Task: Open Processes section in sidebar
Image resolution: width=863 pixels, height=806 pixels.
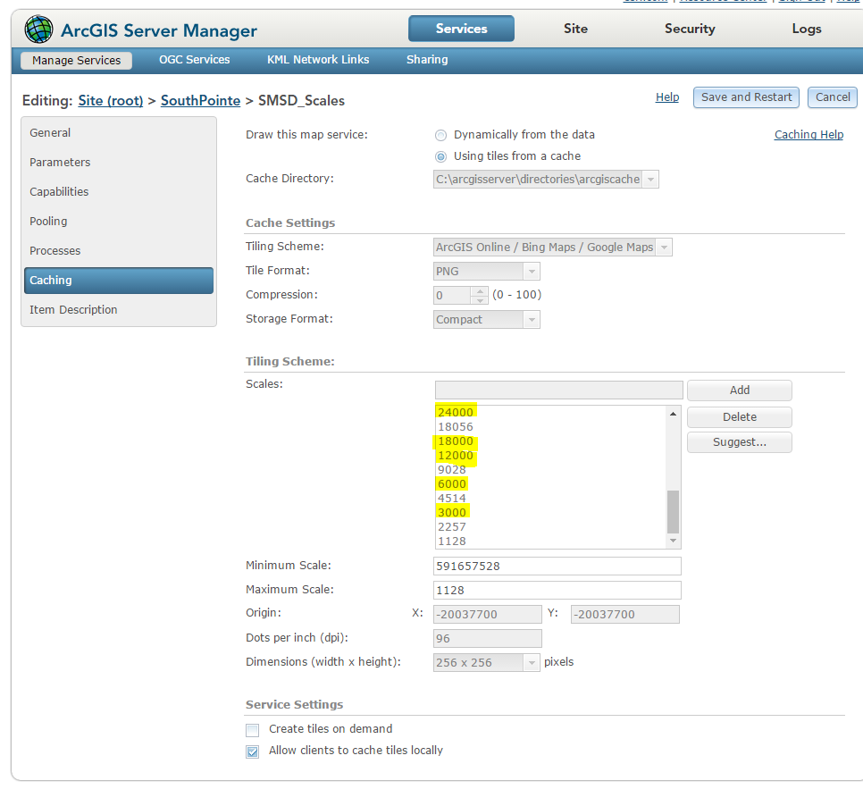Action: (x=118, y=250)
